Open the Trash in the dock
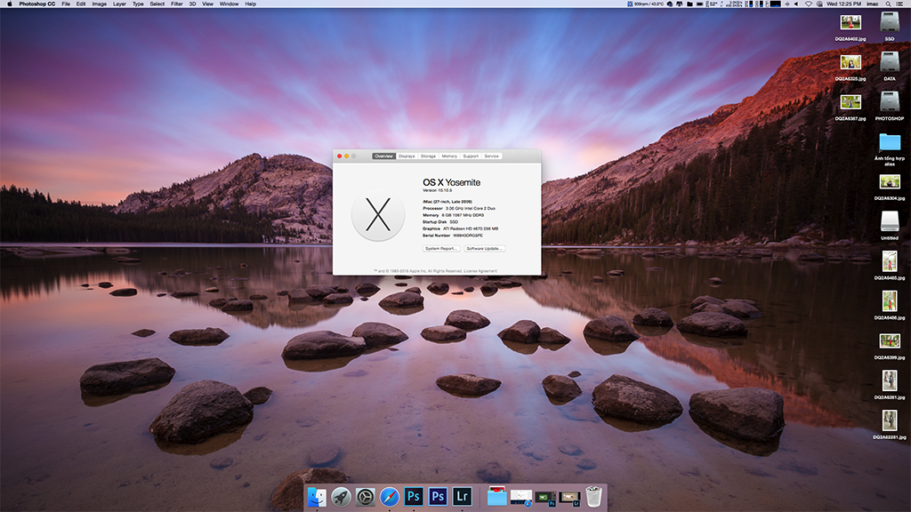 [593, 497]
